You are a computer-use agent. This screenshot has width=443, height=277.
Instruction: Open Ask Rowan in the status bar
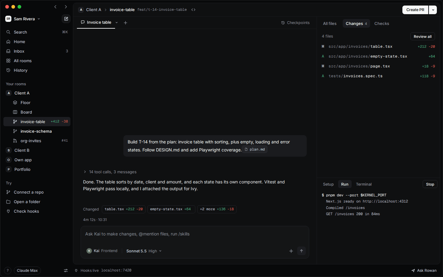click(x=424, y=271)
